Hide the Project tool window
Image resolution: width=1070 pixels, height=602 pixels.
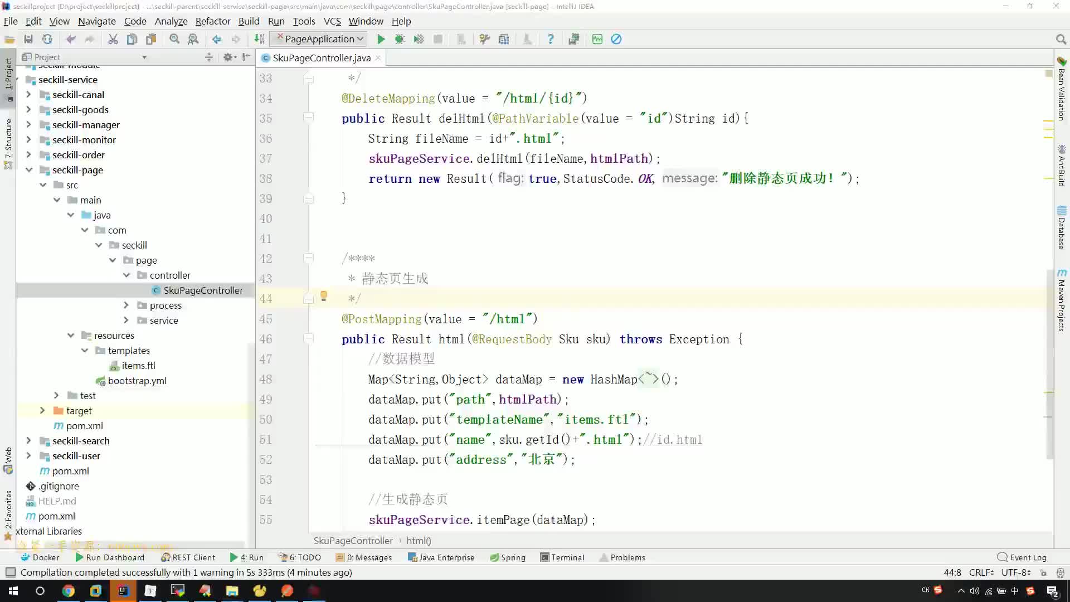coord(246,57)
